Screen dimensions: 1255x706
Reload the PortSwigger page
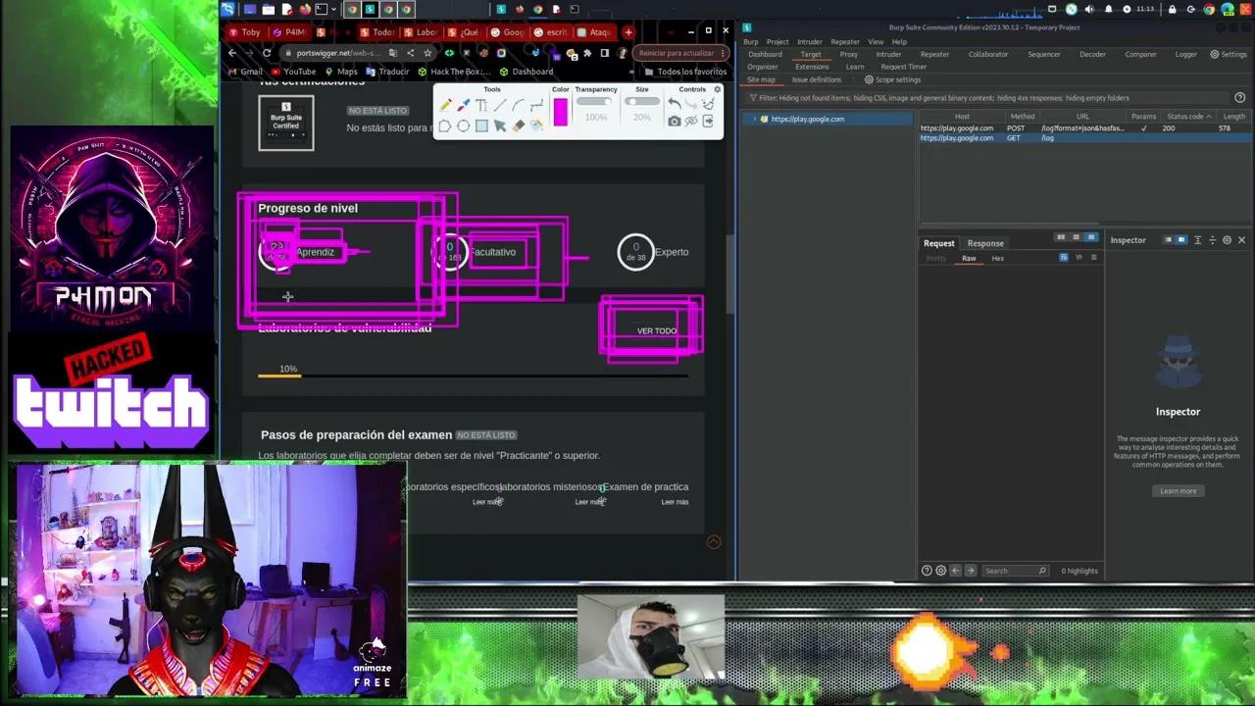click(x=269, y=53)
